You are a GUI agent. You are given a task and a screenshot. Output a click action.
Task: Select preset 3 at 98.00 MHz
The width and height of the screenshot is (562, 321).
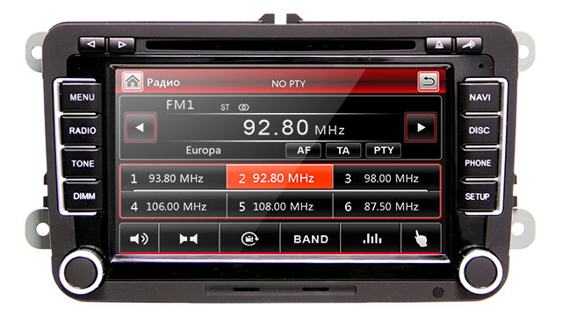click(x=386, y=178)
